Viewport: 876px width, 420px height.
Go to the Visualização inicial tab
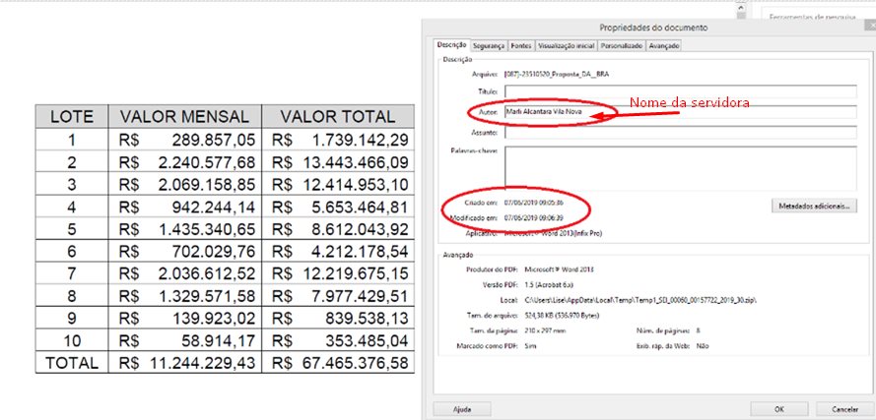pyautogui.click(x=566, y=45)
